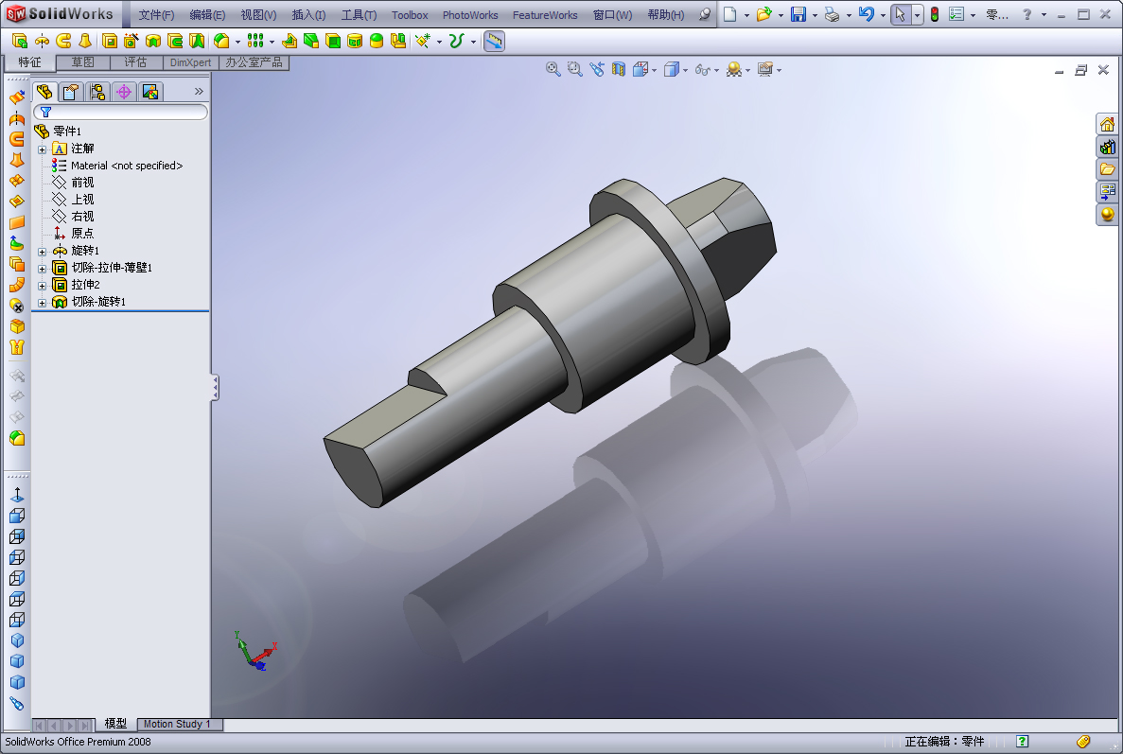This screenshot has width=1123, height=754.
Task: Select the Extruded Cut tool
Action: (x=110, y=41)
